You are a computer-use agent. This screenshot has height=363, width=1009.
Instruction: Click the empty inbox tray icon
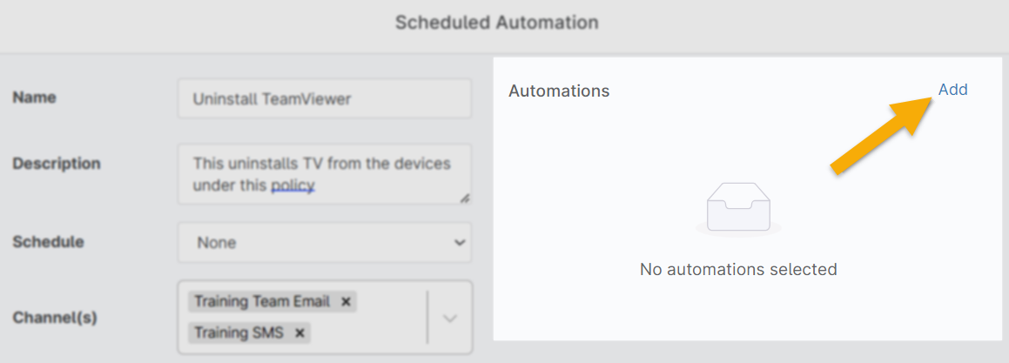click(x=737, y=211)
